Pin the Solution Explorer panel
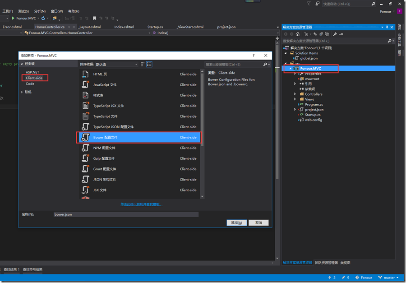Screen dimensions: 406x283 pyautogui.click(x=387, y=27)
